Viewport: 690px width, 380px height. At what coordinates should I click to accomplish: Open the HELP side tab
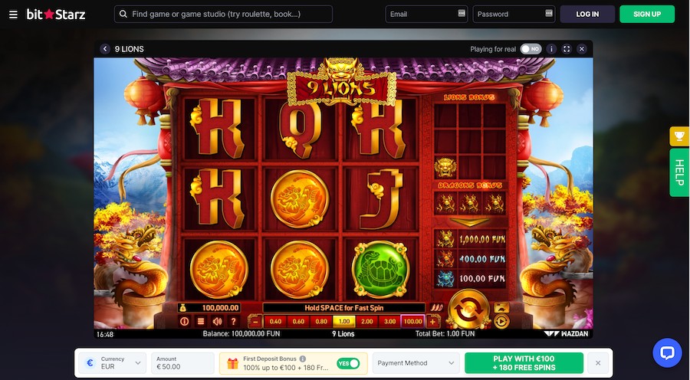(679, 172)
